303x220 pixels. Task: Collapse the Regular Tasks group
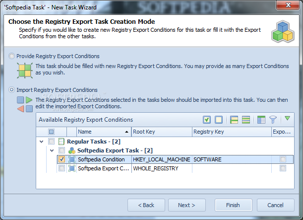pos(41,142)
